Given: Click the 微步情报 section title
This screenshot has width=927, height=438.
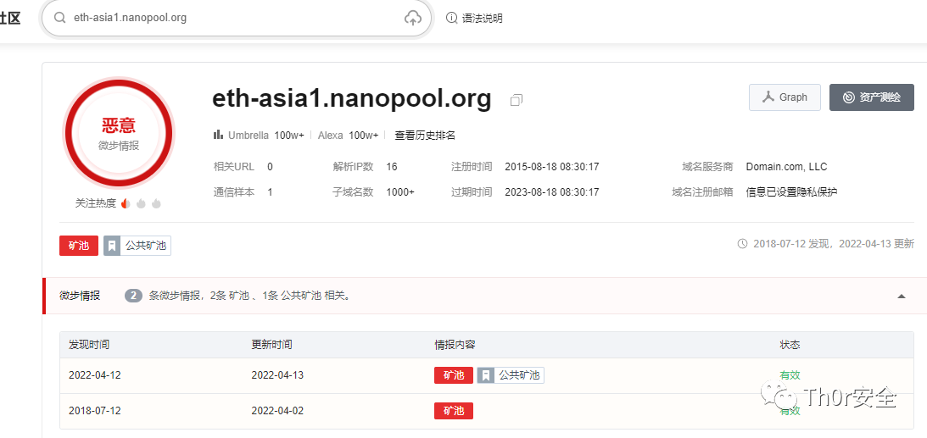Looking at the screenshot, I should pos(80,296).
